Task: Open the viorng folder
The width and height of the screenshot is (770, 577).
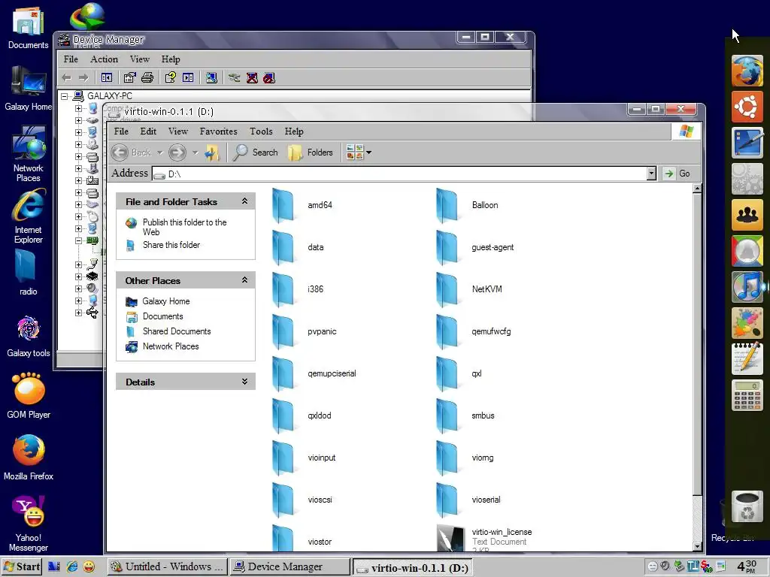Action: [465, 458]
